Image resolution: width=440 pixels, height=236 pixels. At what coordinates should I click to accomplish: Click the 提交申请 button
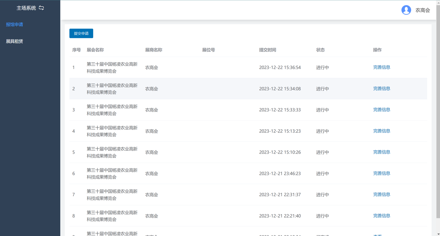coord(81,33)
